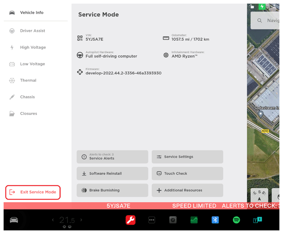283x234 pixels.
Task: Select Driver Assist in sidebar
Action: pos(32,31)
